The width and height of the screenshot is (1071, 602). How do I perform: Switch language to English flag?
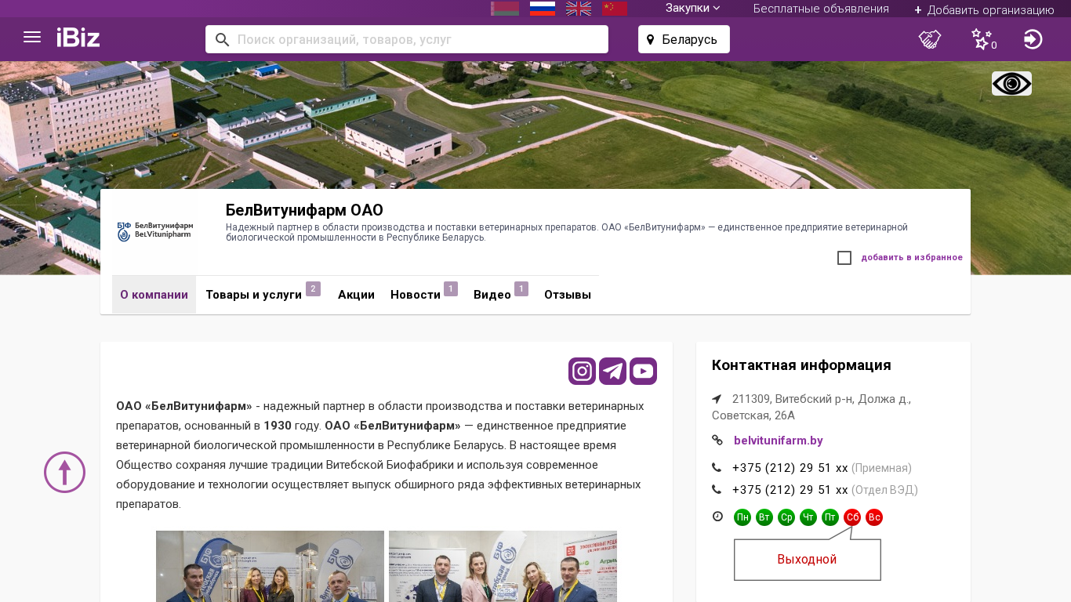[x=579, y=9]
